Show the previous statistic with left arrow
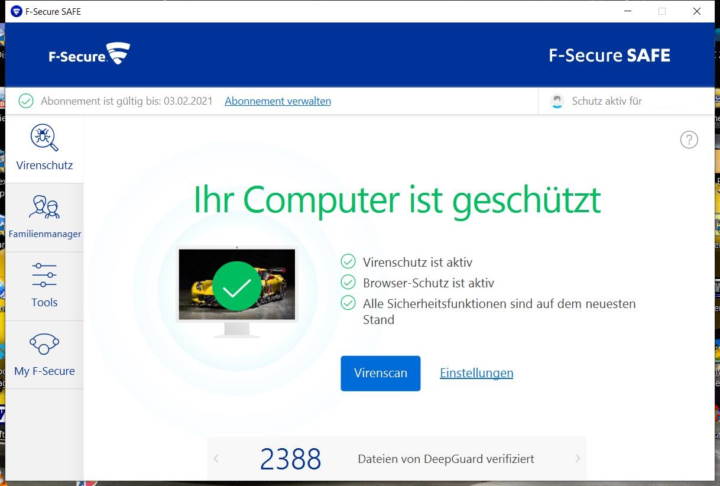 tap(216, 459)
